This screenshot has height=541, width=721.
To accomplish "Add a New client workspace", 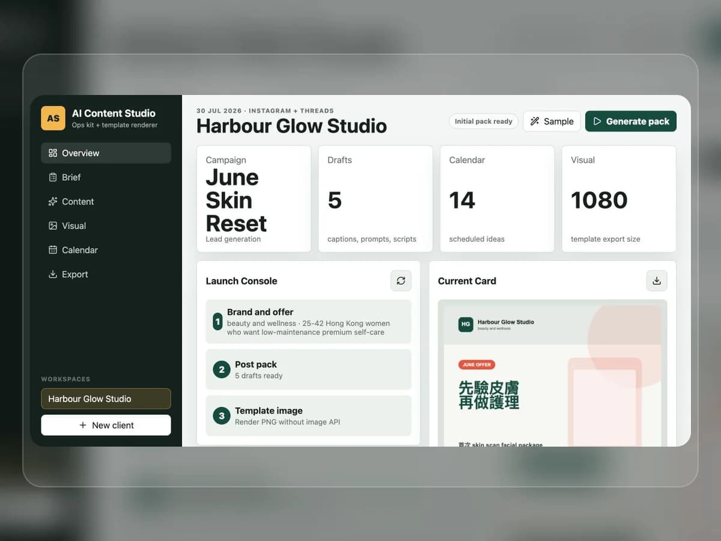I will [106, 425].
